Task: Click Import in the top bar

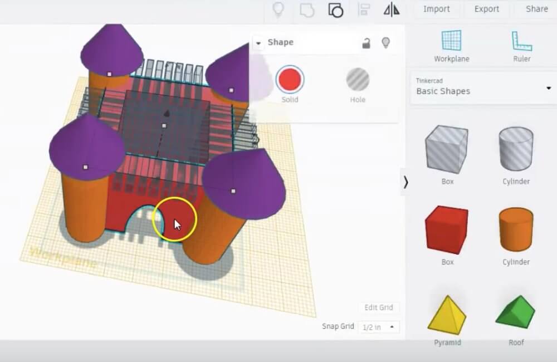Action: coord(437,9)
